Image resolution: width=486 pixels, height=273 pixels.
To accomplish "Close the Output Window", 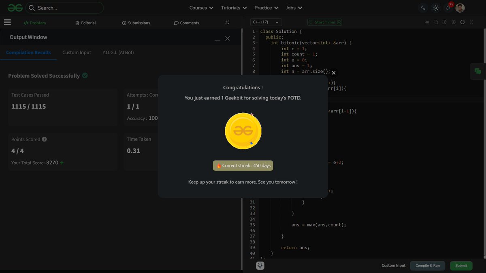I will (228, 38).
